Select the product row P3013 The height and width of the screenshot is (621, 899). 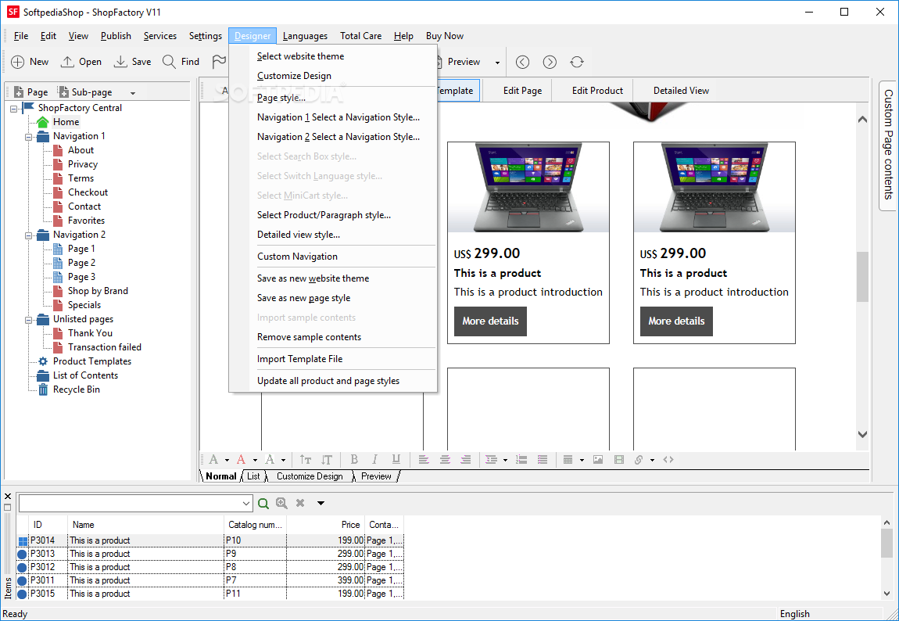pos(210,554)
